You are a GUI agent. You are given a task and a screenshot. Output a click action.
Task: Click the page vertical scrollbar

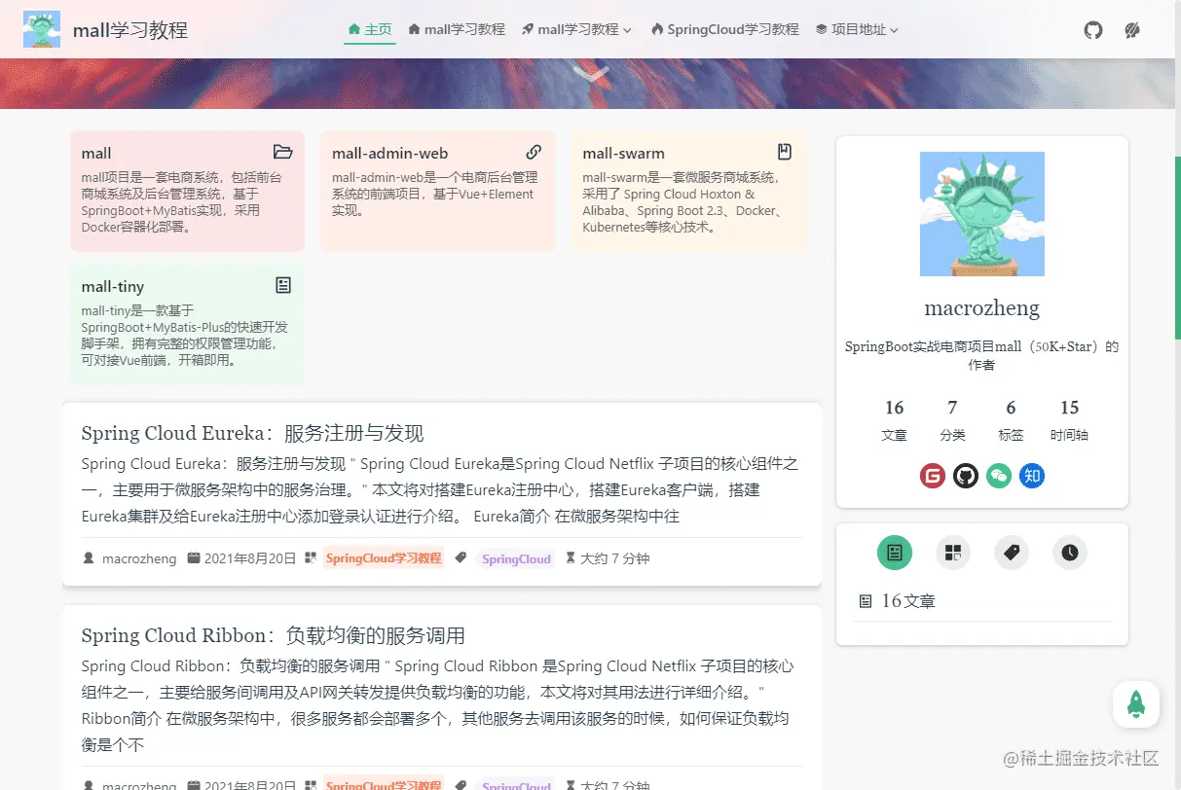[x=1177, y=248]
